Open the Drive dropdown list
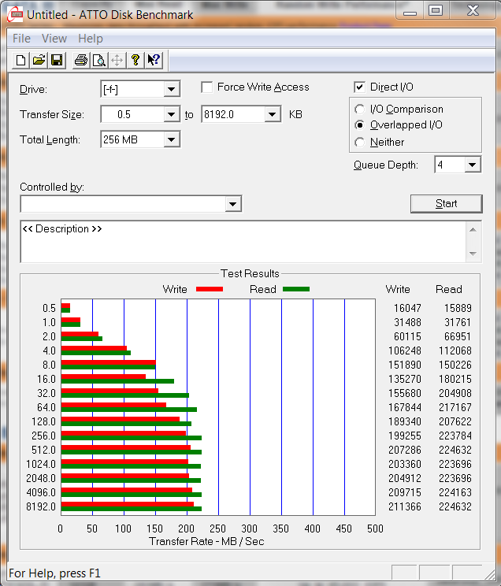 pyautogui.click(x=172, y=90)
